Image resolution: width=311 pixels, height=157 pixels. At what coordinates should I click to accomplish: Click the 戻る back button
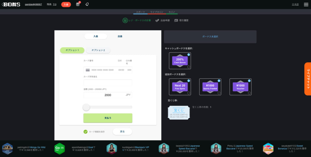[122, 131]
